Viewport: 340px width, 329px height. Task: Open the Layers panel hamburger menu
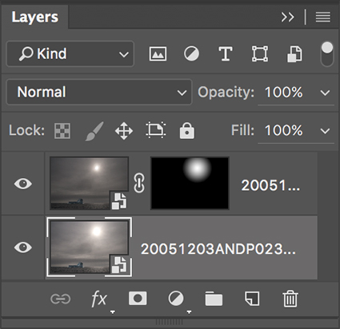pyautogui.click(x=323, y=18)
